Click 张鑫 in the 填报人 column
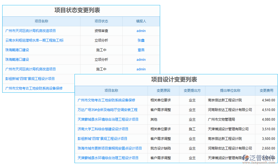 141,40
